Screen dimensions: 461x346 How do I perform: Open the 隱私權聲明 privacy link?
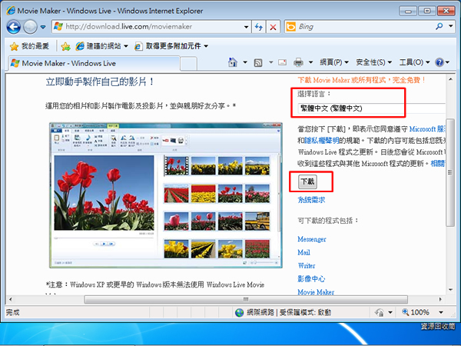(322, 141)
